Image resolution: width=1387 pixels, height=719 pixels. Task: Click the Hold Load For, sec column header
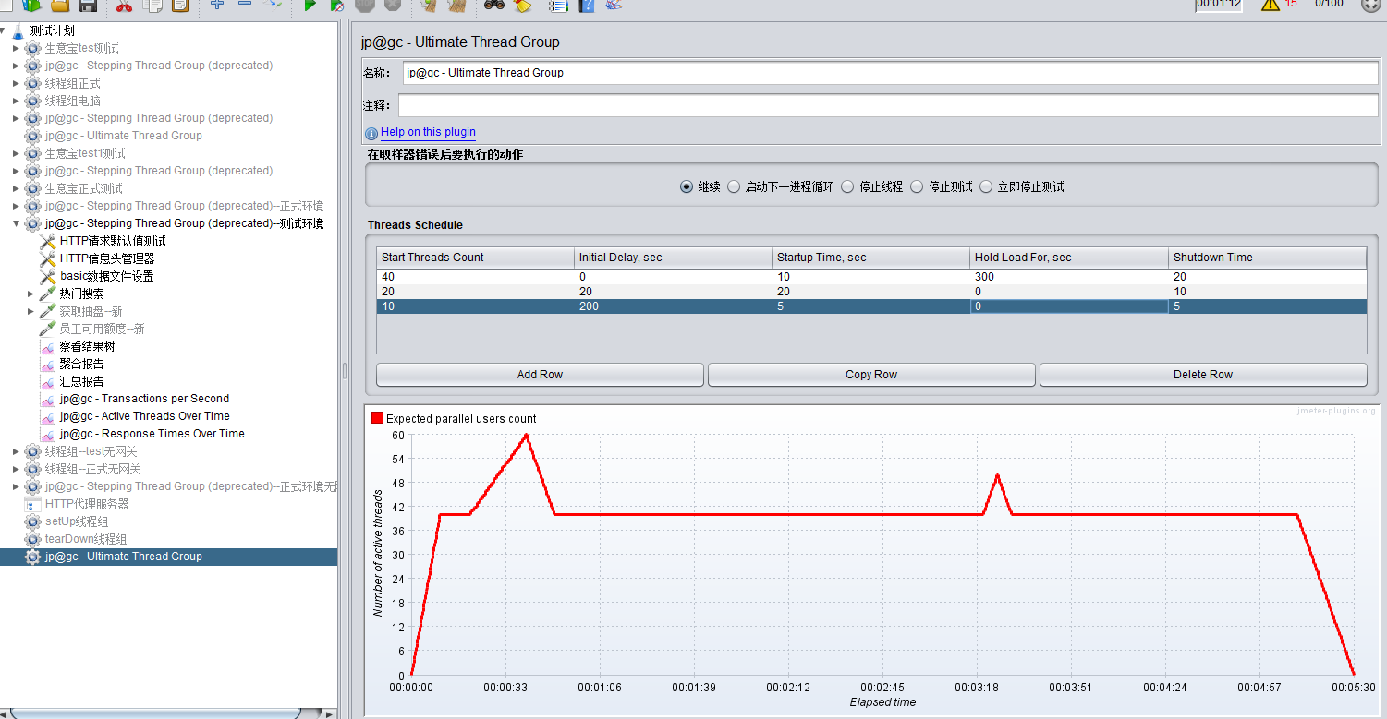point(1068,258)
